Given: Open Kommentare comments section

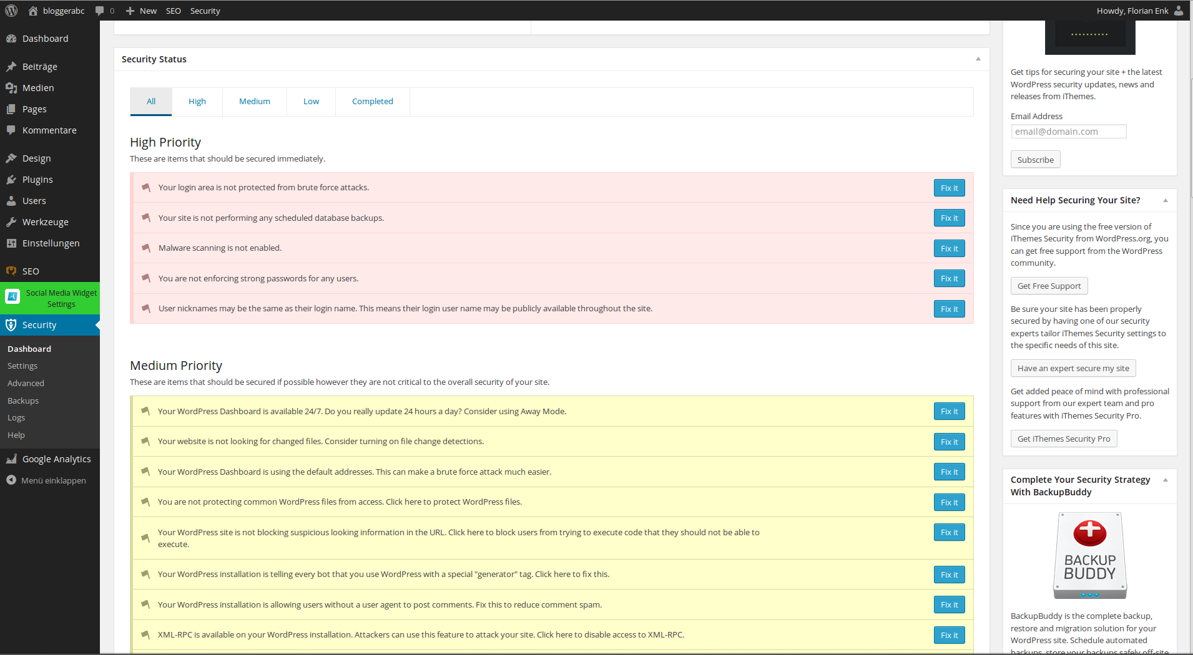Looking at the screenshot, I should coord(50,130).
